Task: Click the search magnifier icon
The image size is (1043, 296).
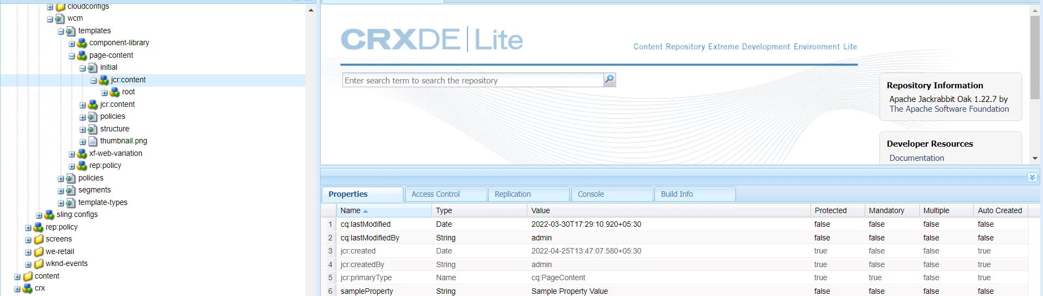Action: [x=610, y=80]
